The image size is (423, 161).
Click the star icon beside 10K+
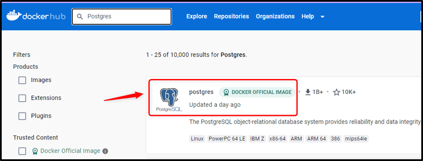coord(337,92)
